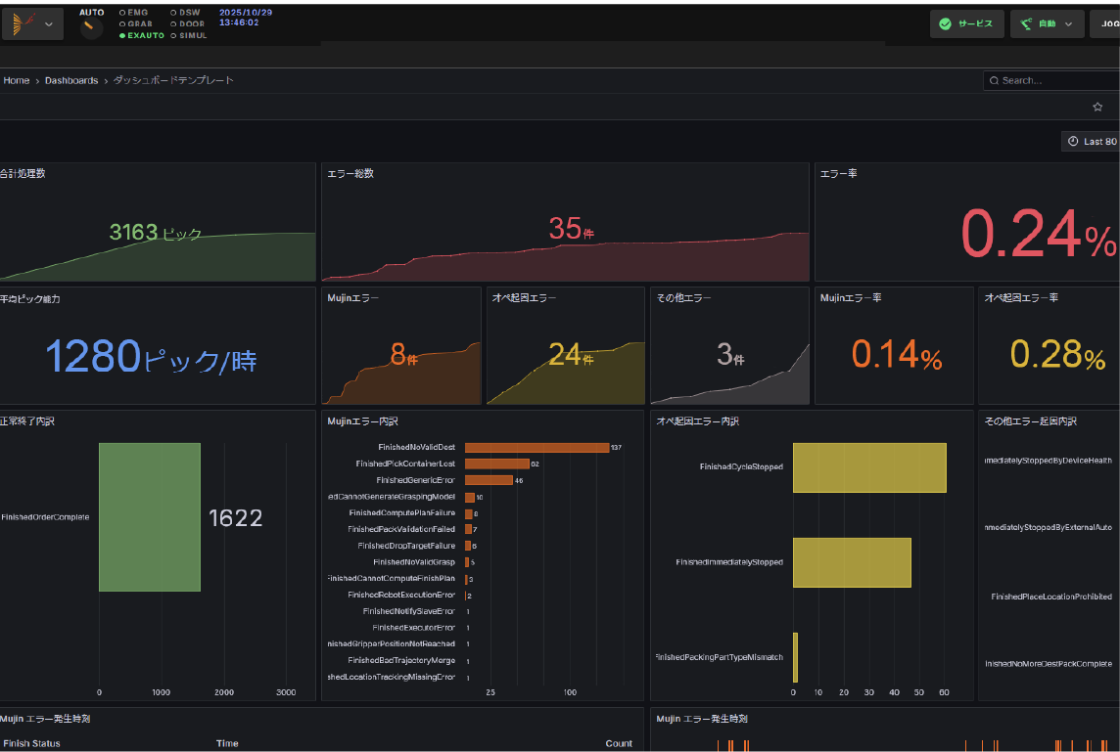This screenshot has height=752, width=1120.
Task: Click the SIMUL status indicator
Action: point(174,35)
